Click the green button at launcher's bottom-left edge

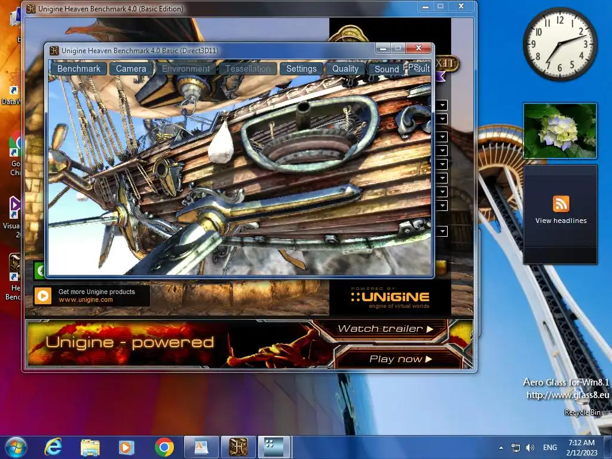(x=39, y=270)
